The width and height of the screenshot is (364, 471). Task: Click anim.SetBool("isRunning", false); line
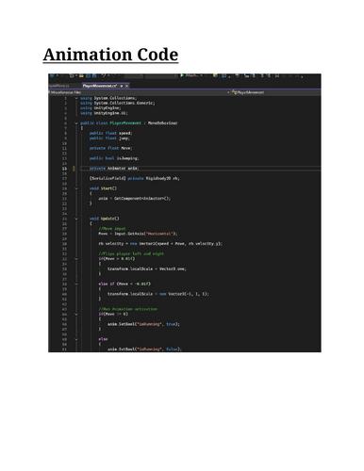[x=144, y=349]
